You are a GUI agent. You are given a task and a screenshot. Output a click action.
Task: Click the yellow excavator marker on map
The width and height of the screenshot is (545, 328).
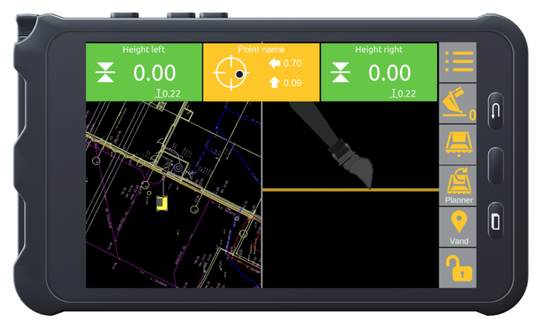163,204
